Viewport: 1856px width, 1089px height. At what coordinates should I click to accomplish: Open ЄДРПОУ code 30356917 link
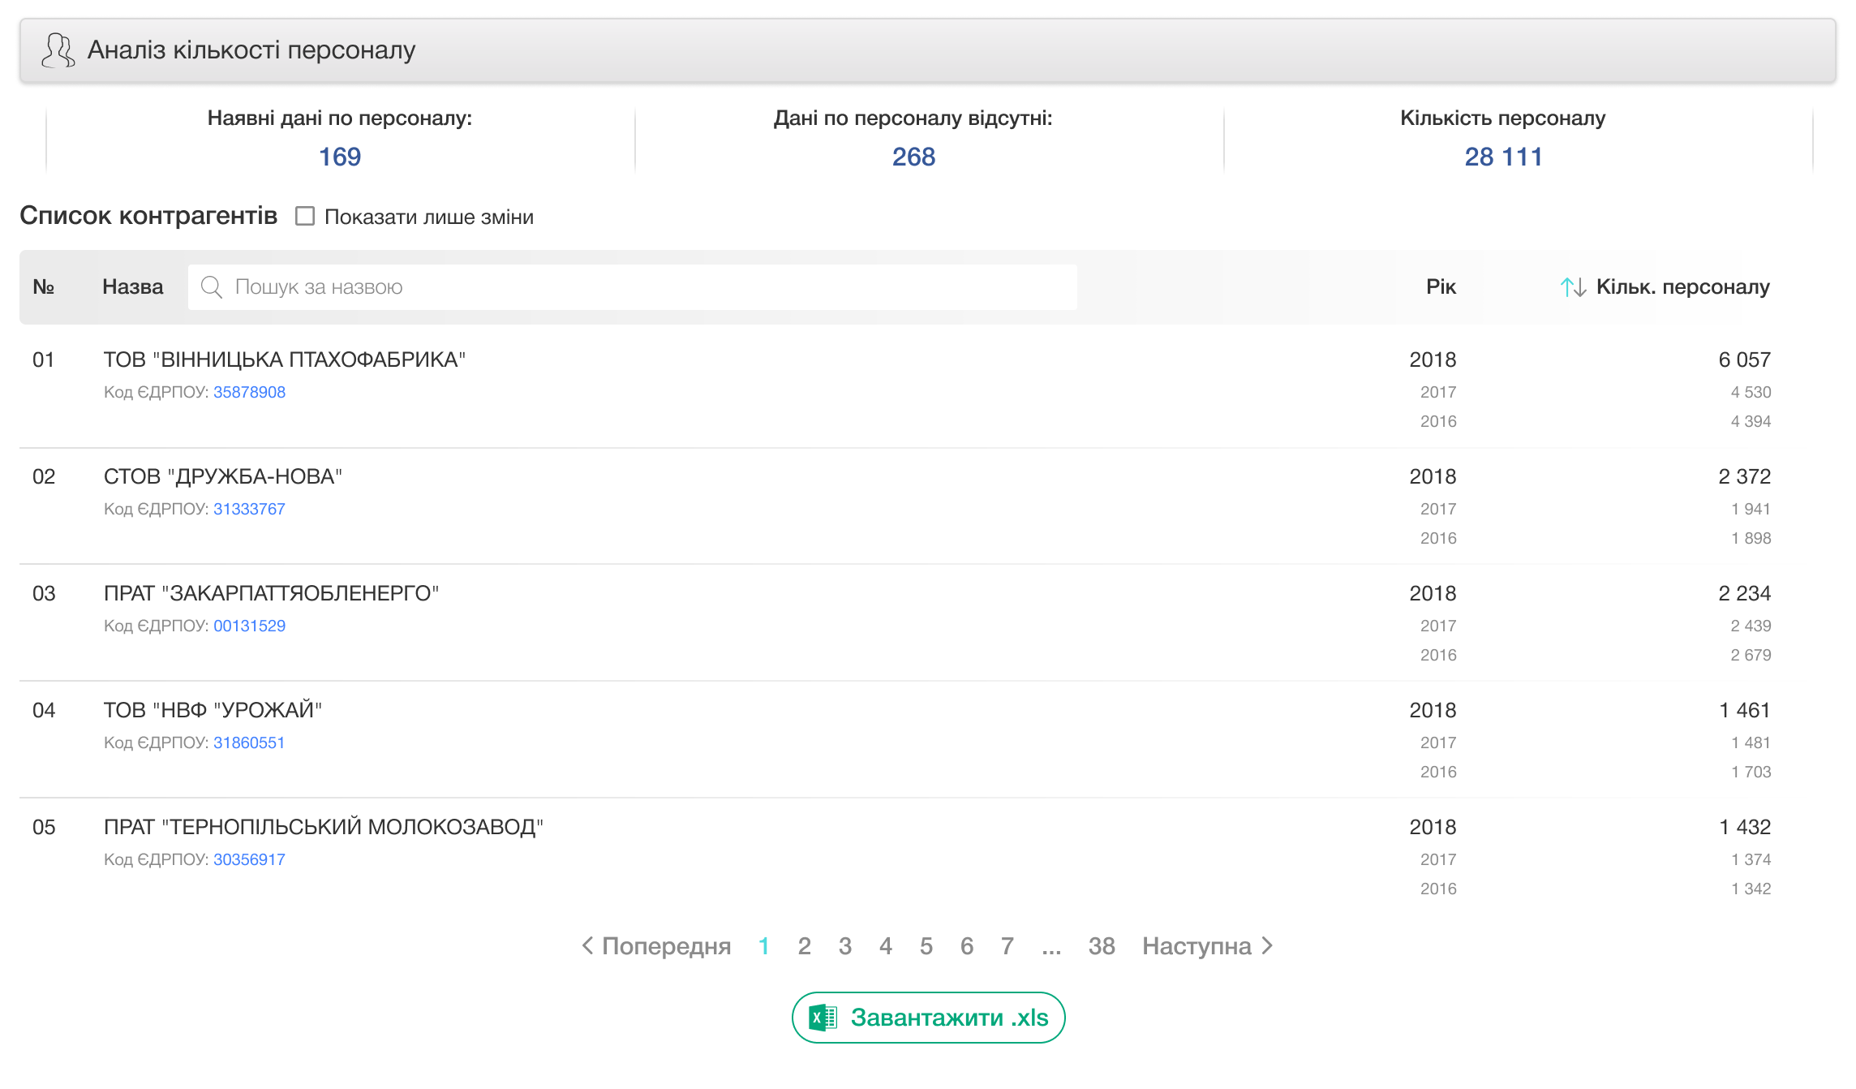point(249,859)
